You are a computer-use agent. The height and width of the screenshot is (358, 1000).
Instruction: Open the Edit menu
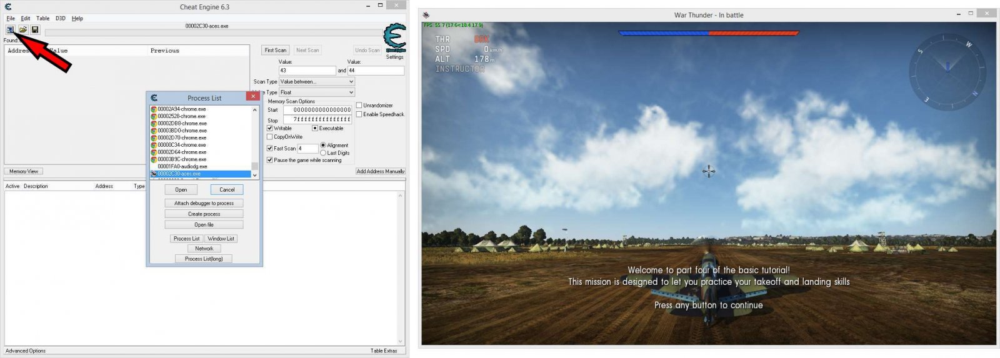pyautogui.click(x=26, y=18)
